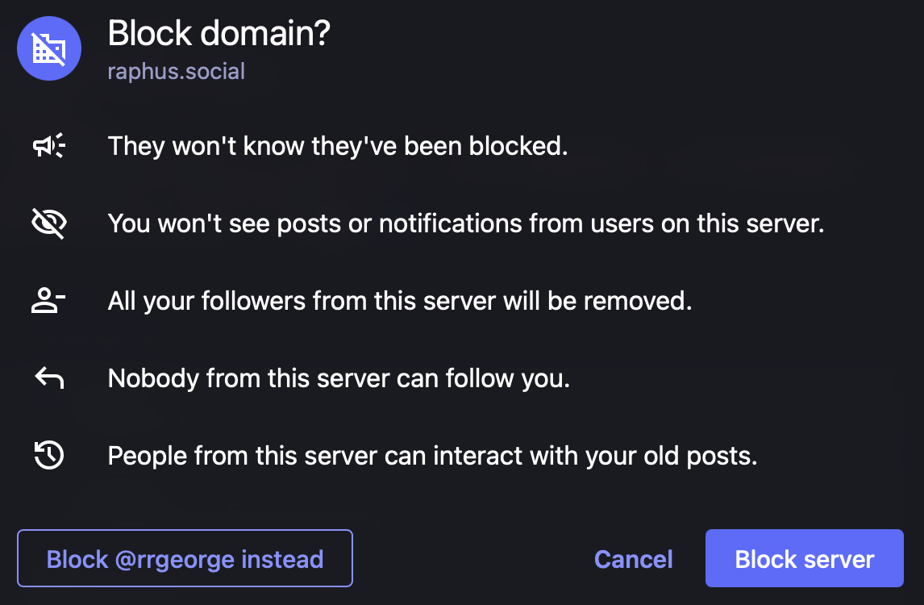Click the Block server button

(x=805, y=558)
